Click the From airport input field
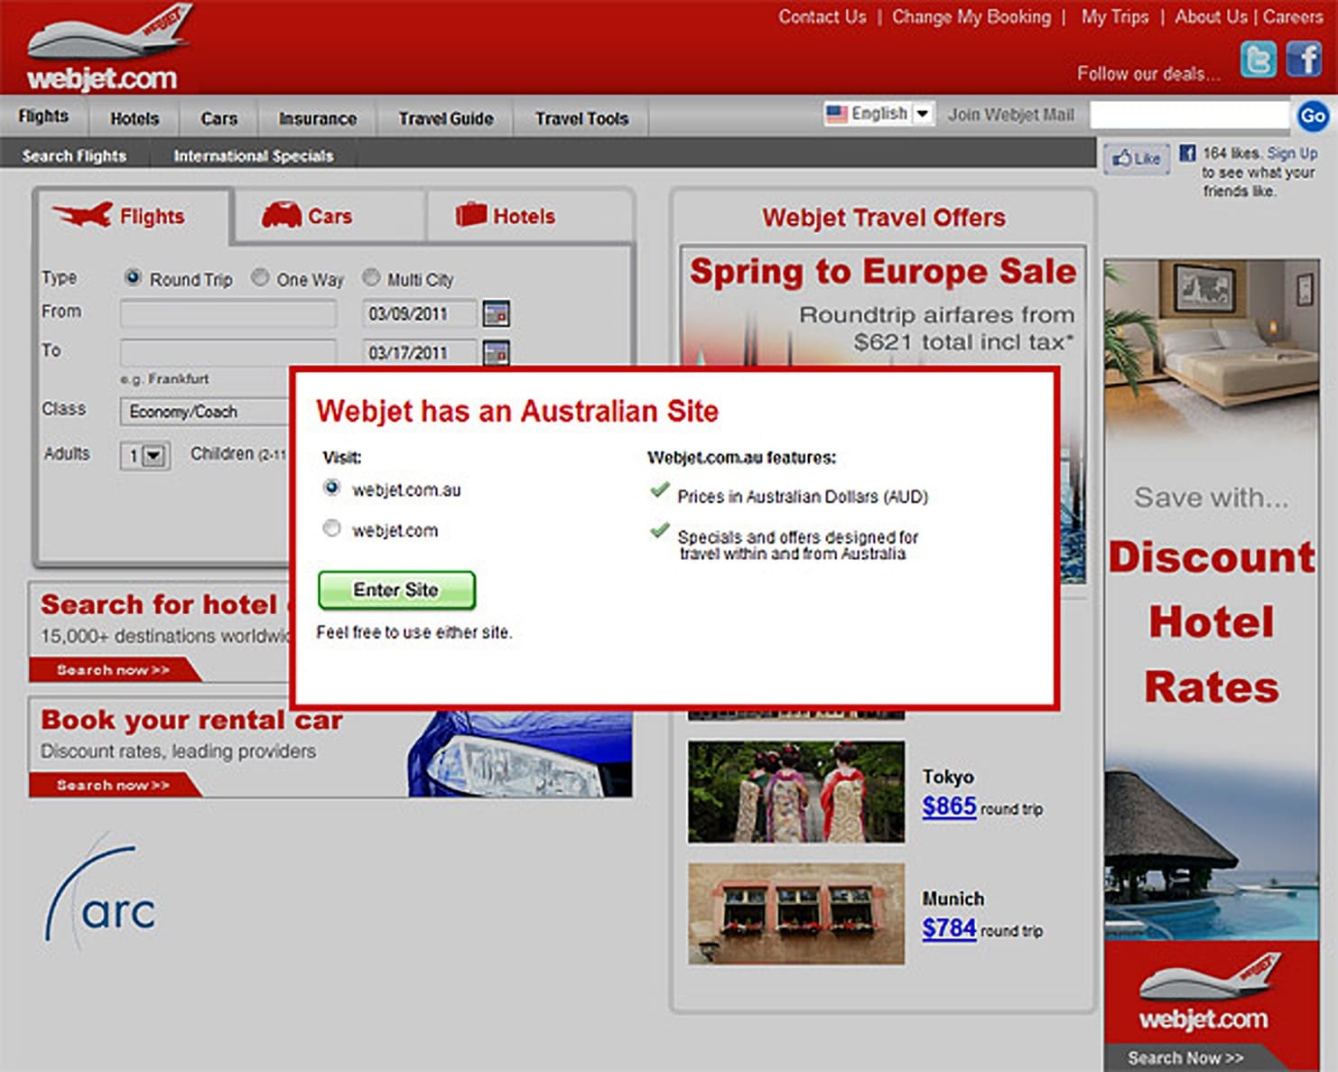 pyautogui.click(x=228, y=314)
